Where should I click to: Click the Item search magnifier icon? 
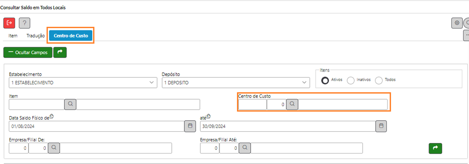click(70, 104)
